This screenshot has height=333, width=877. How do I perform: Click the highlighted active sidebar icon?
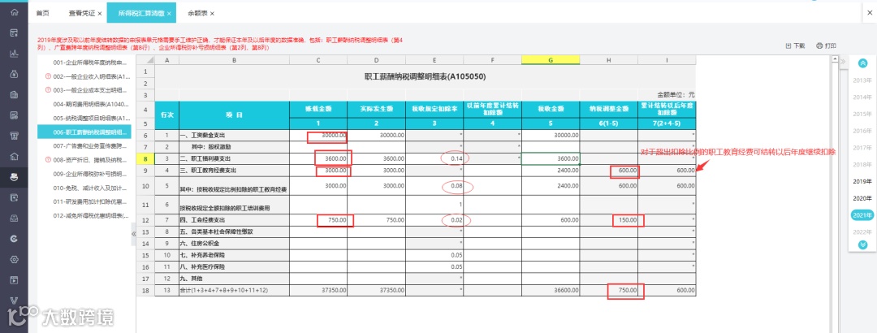(x=14, y=177)
